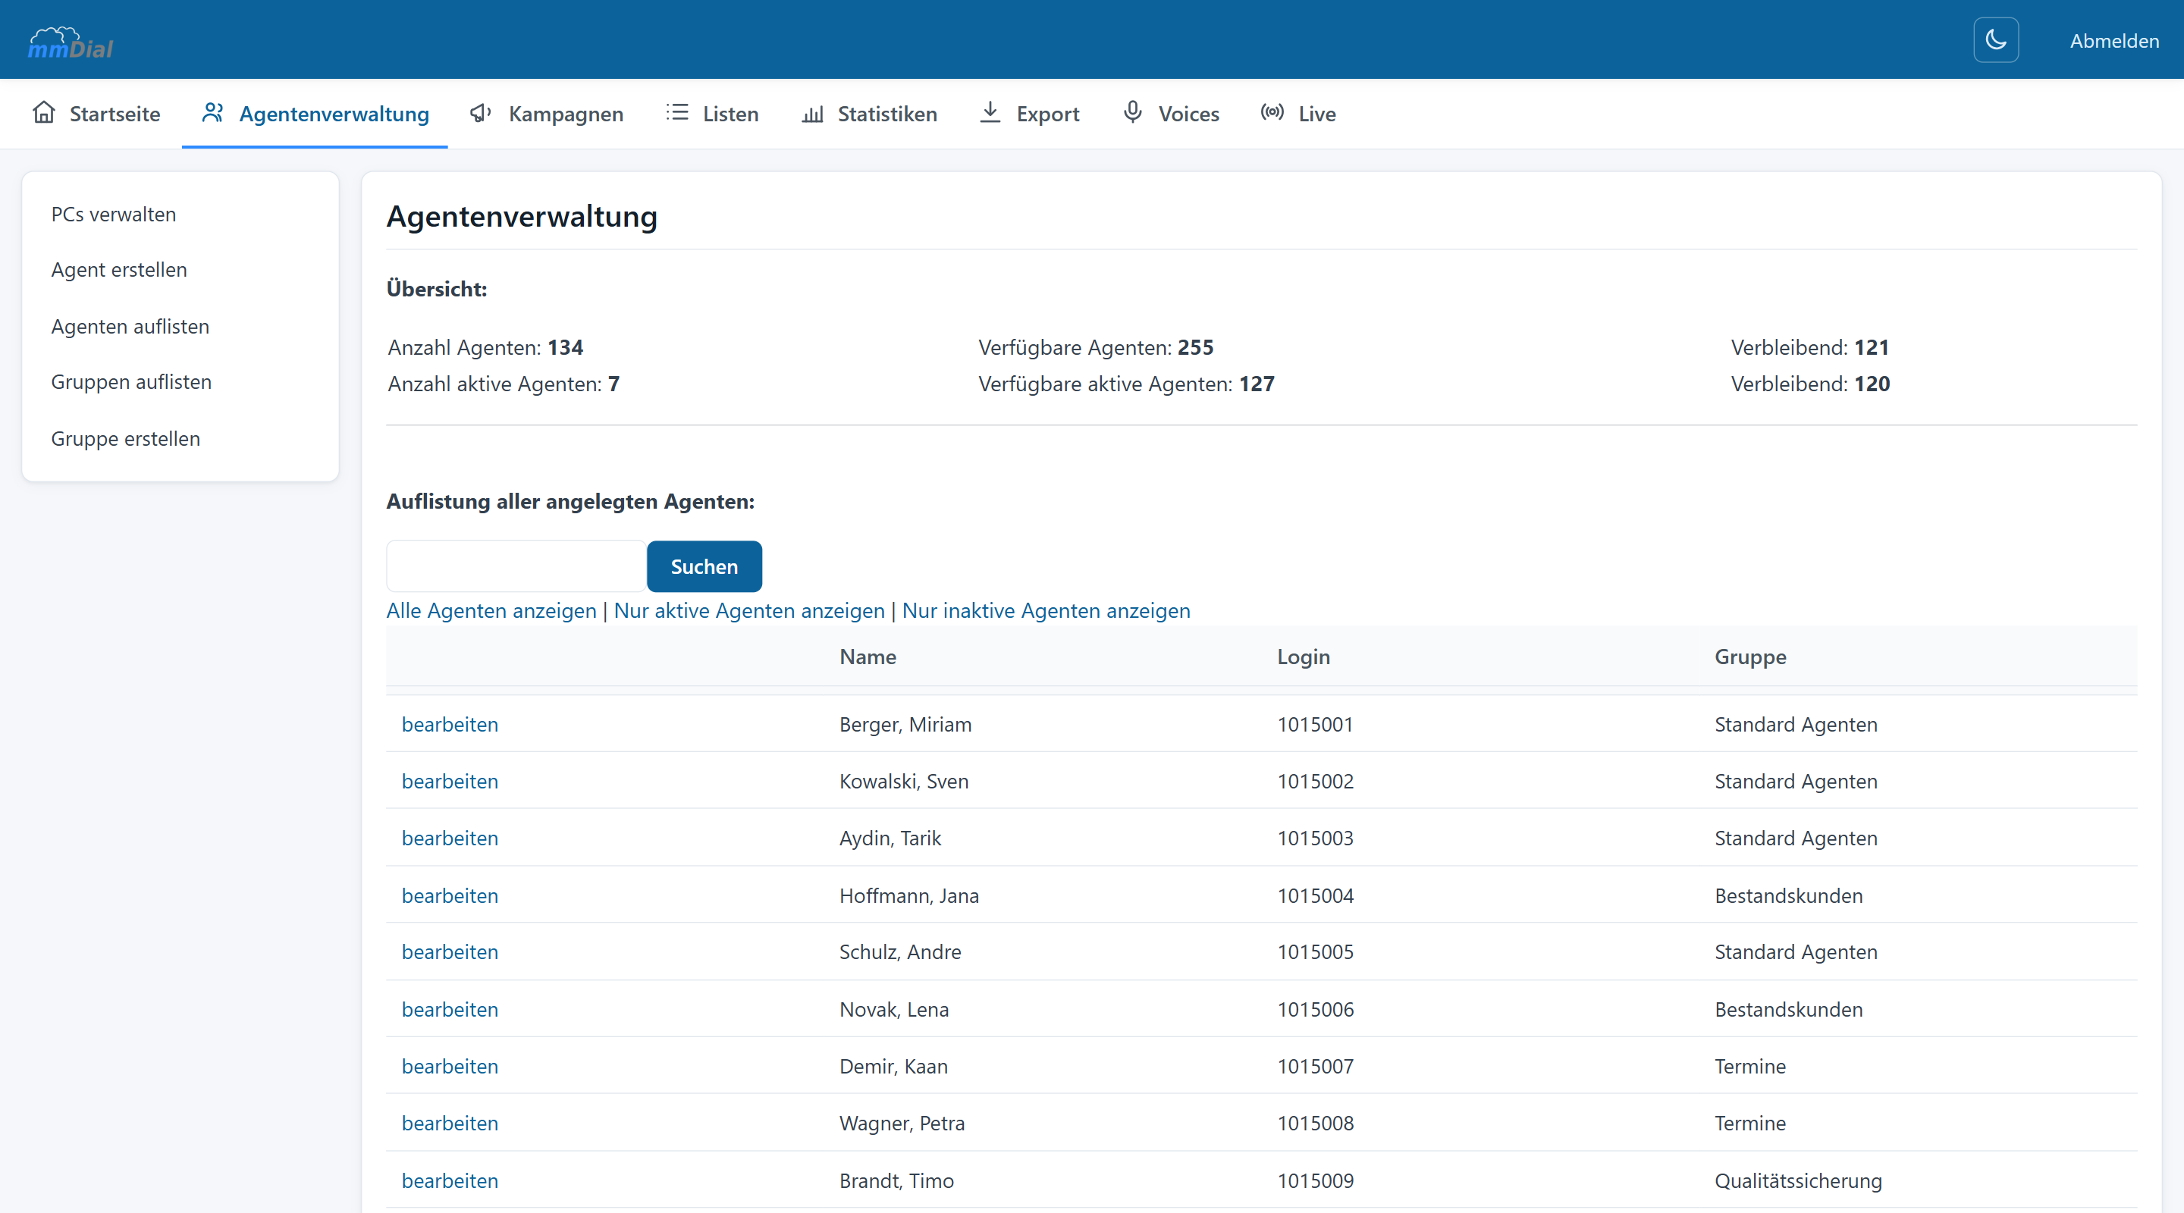Screen dimensions: 2184x1213
Task: Focus the agent search input field
Action: (x=516, y=566)
